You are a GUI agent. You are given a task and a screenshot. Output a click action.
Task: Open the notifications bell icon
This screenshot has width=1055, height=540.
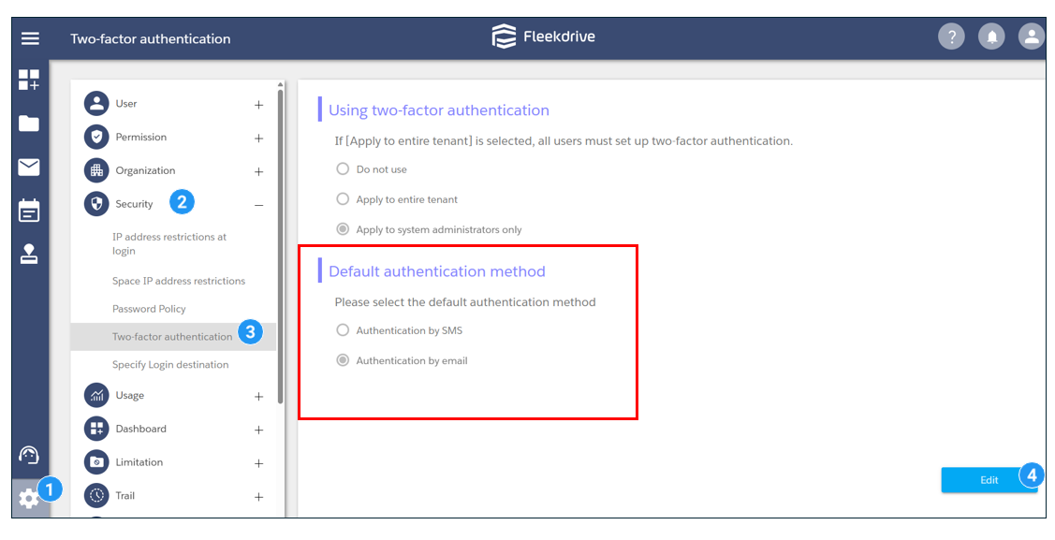[x=990, y=37]
